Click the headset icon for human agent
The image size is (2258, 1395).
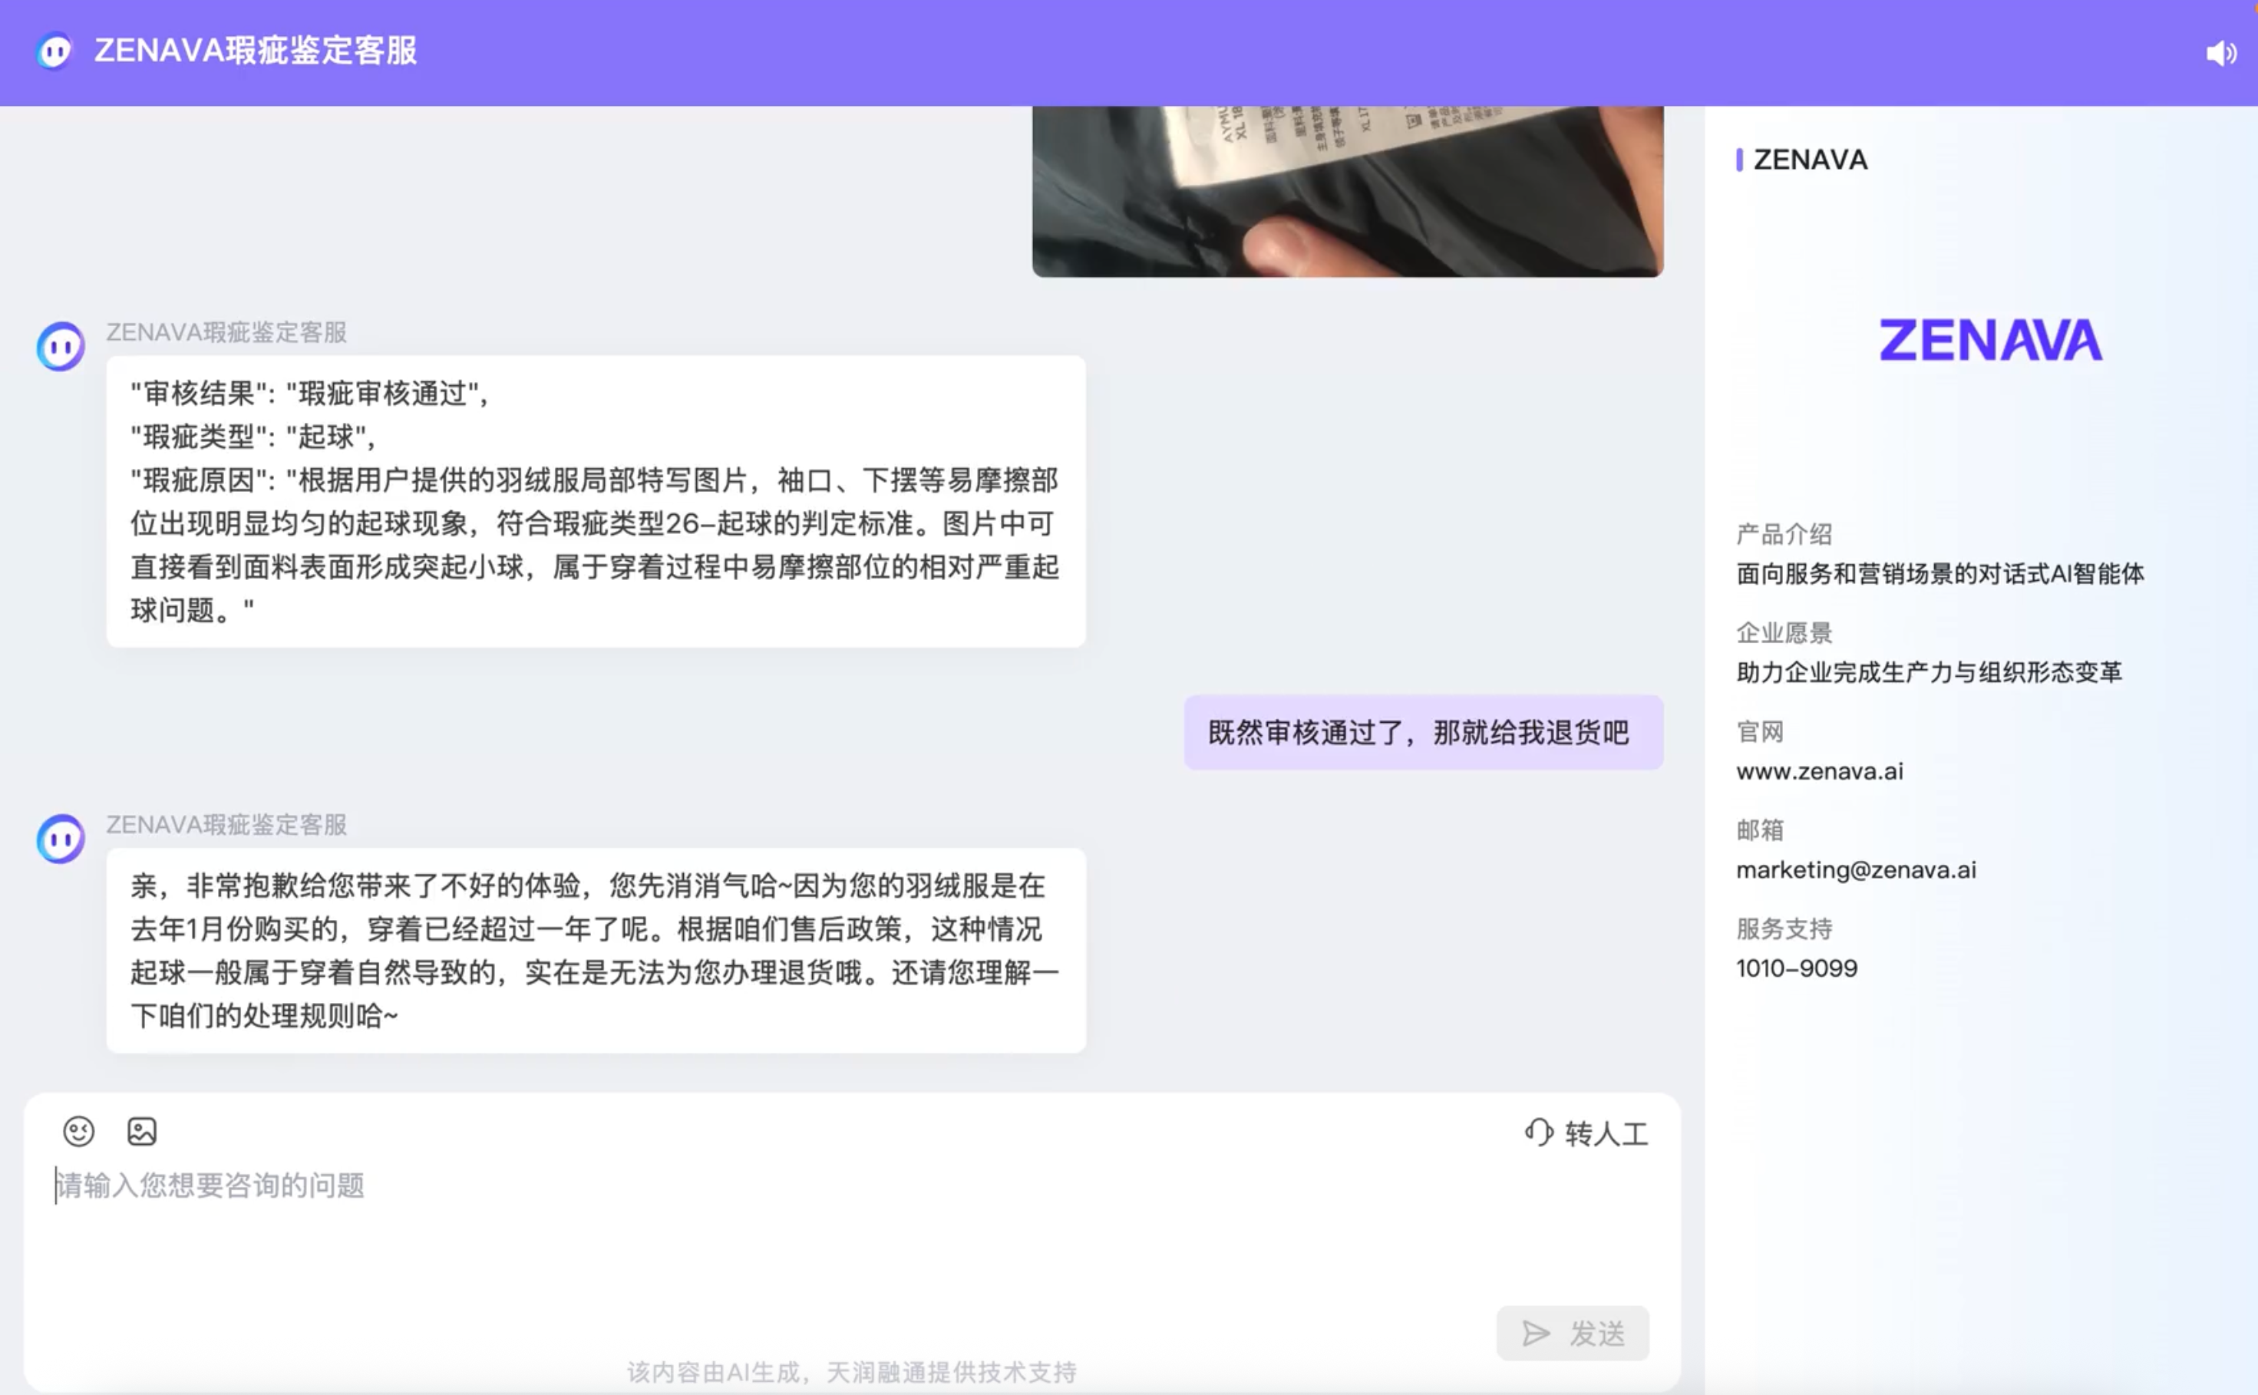1538,1132
